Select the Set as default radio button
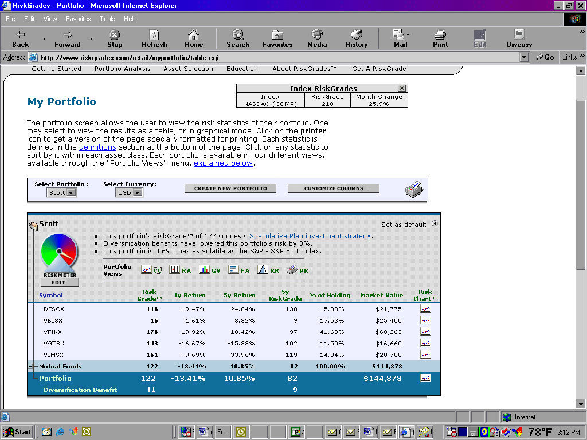This screenshot has height=440, width=587. pyautogui.click(x=435, y=224)
